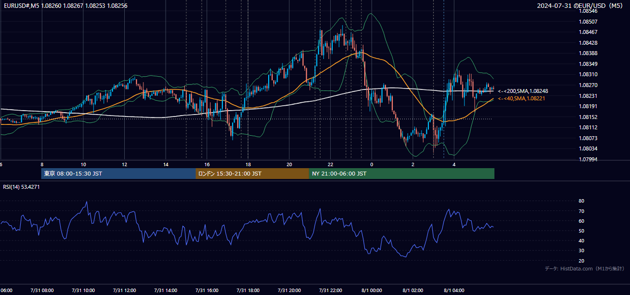Click the 40 SMA label 1.08221
Image resolution: width=630 pixels, height=295 pixels.
(522, 98)
